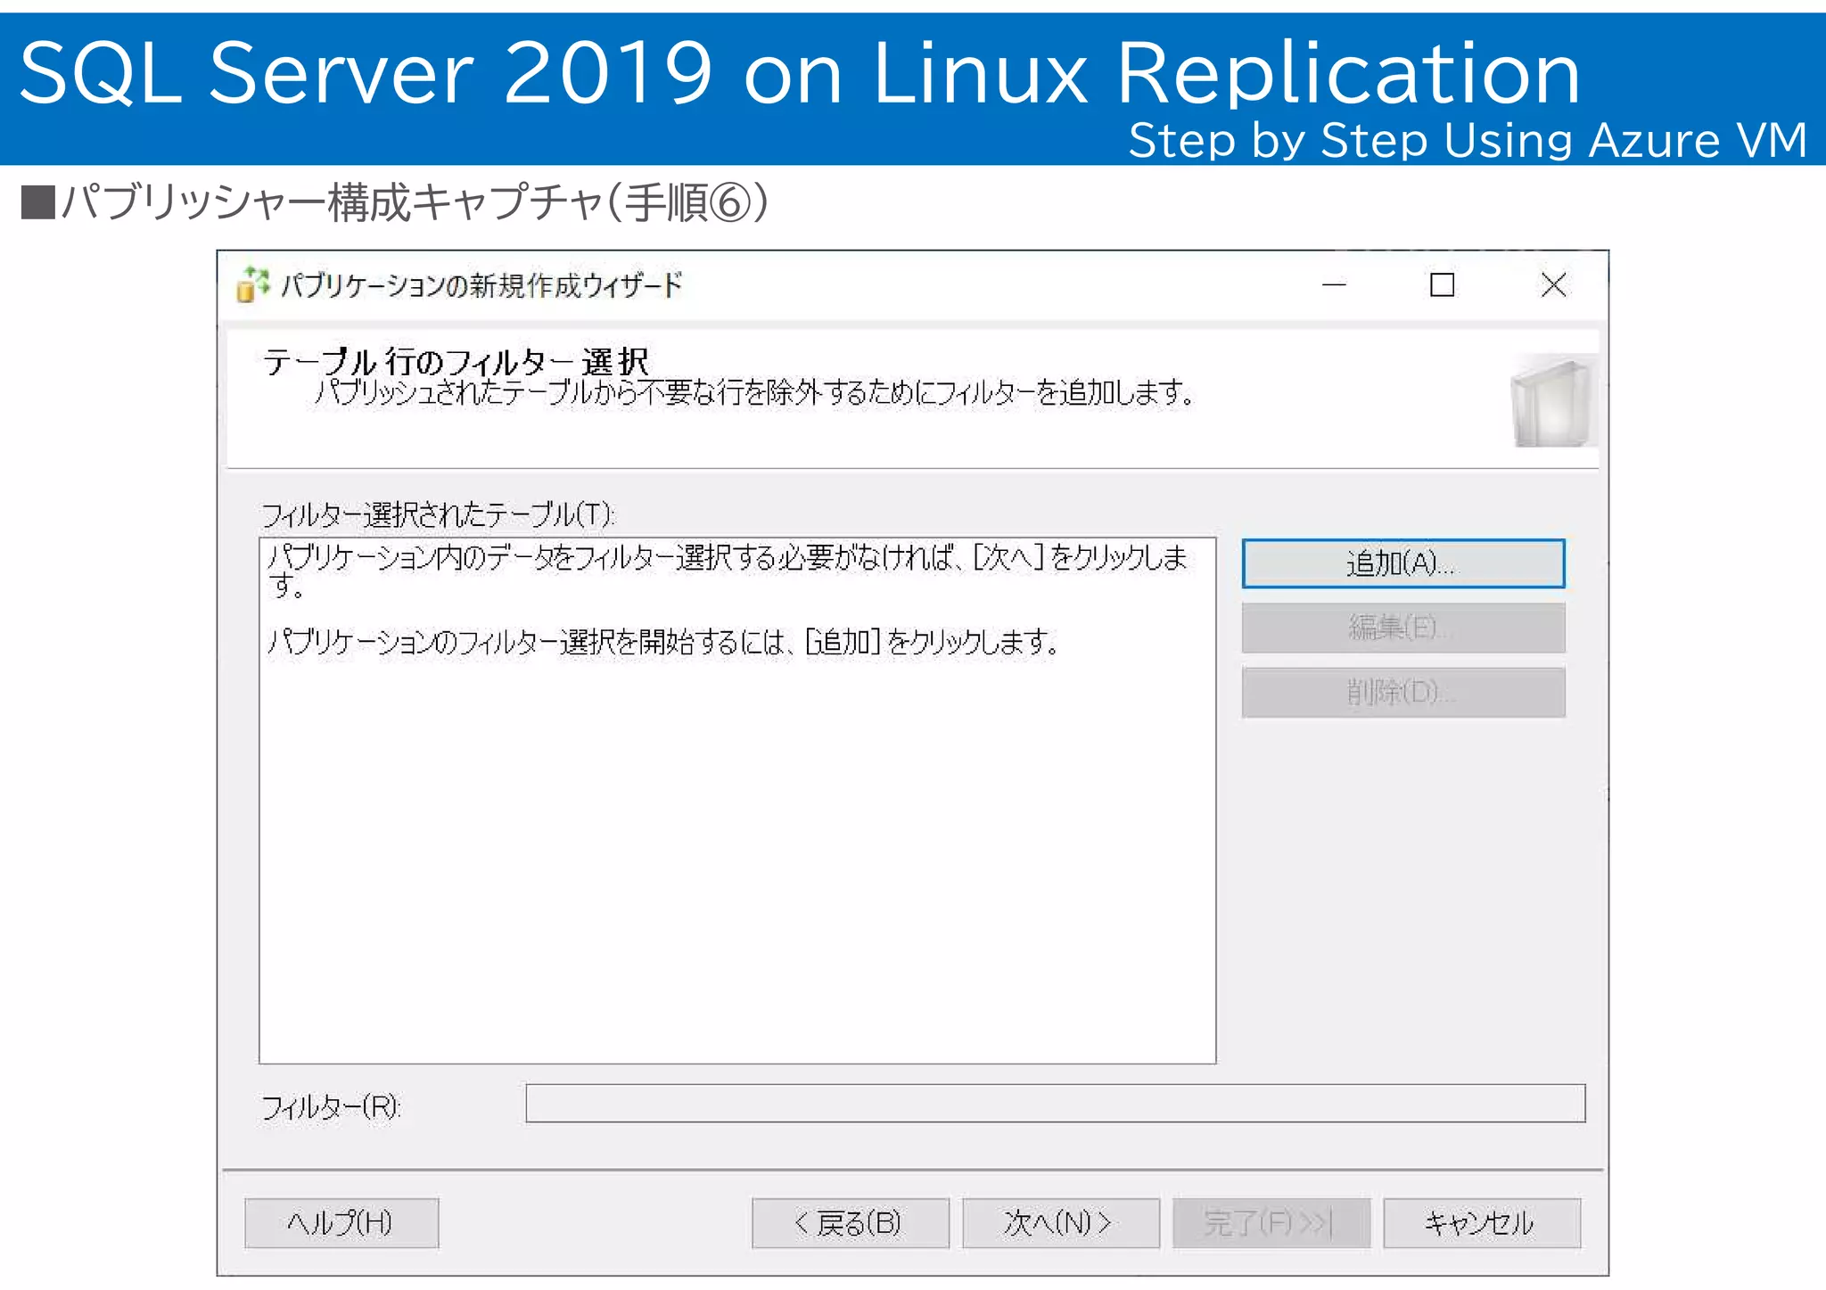Open help with ヘルプ(H) button
The width and height of the screenshot is (1826, 1290).
click(341, 1222)
